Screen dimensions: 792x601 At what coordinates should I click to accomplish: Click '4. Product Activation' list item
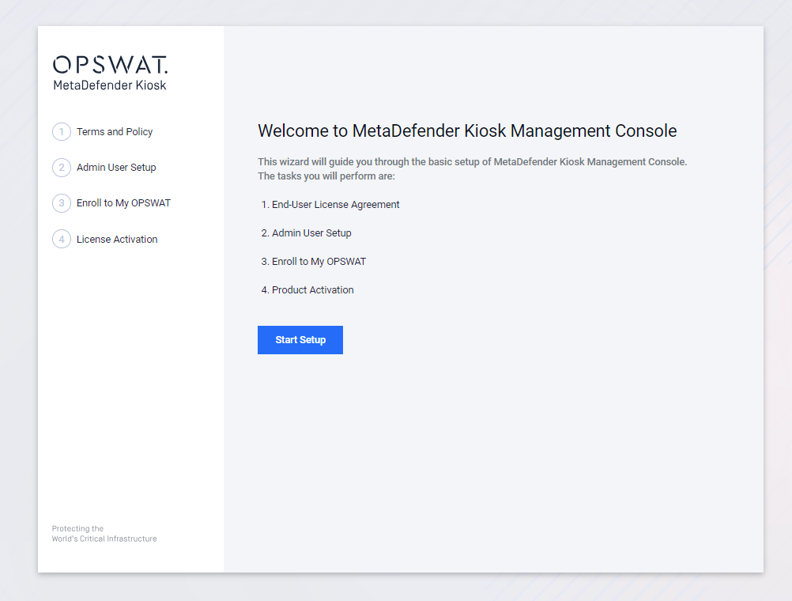(x=307, y=290)
